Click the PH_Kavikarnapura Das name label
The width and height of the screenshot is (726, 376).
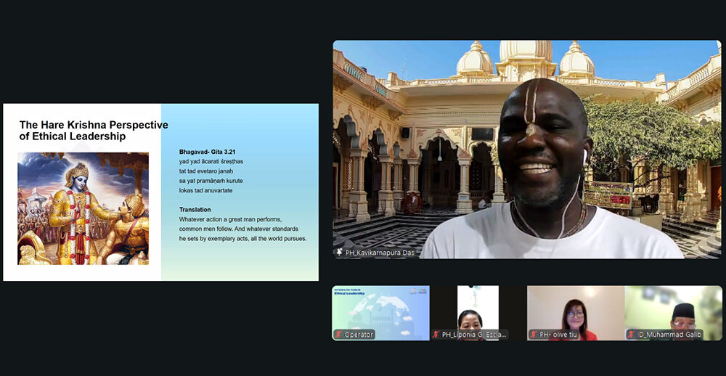click(379, 253)
